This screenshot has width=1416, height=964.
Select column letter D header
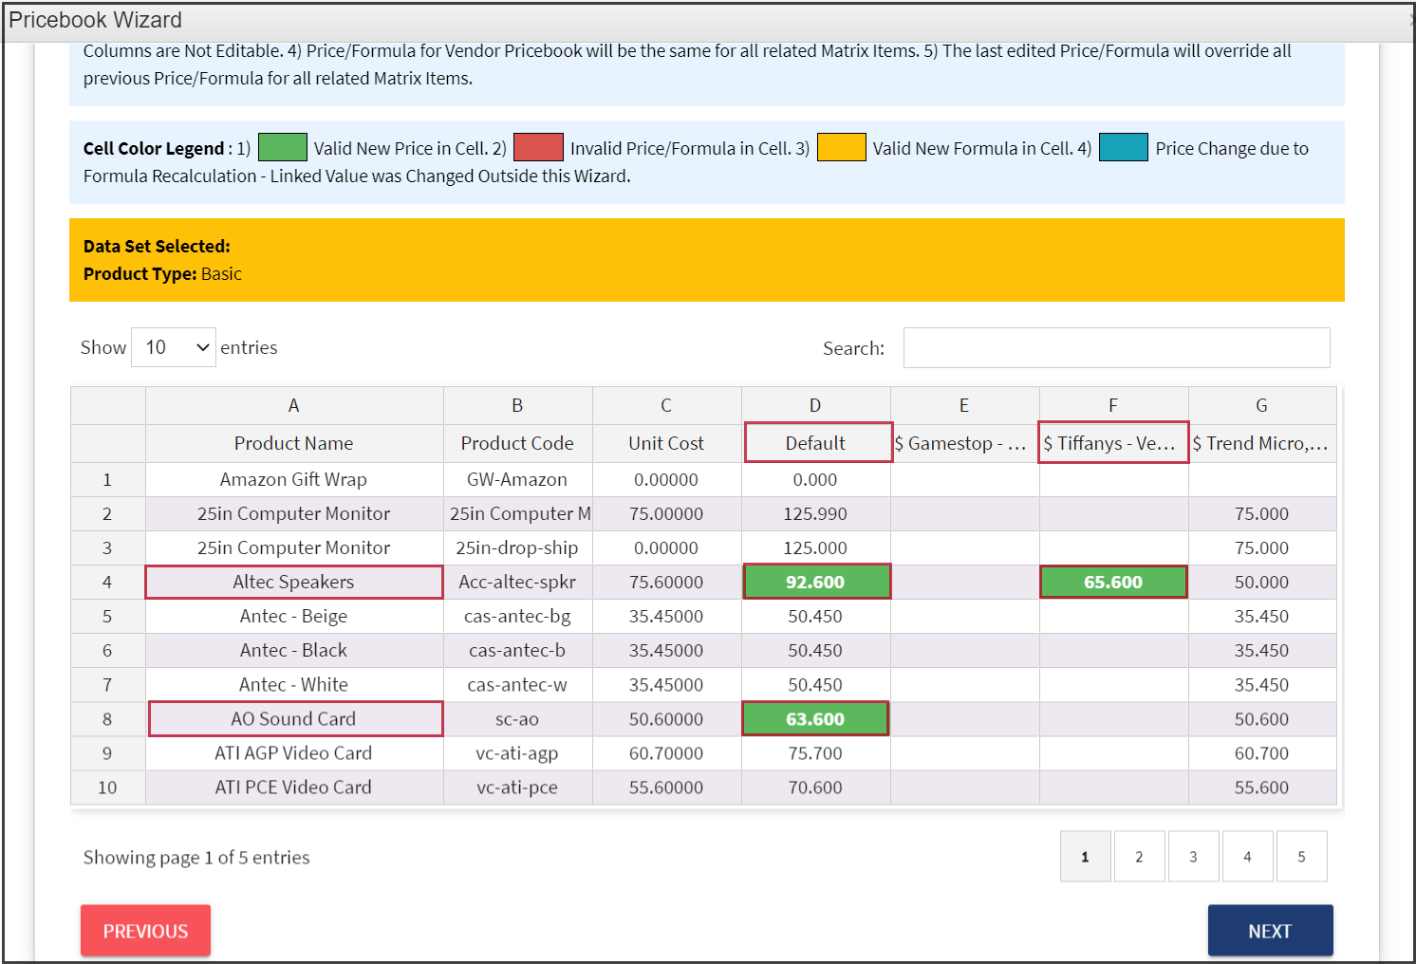coord(815,405)
